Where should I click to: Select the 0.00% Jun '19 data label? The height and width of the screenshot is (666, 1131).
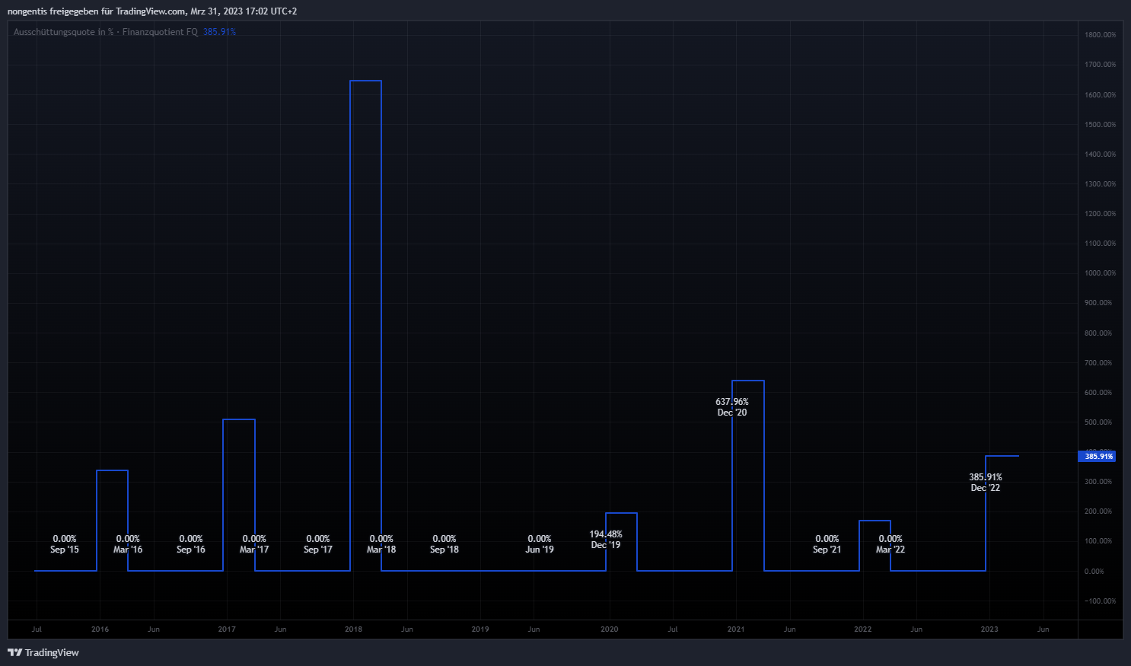point(540,544)
